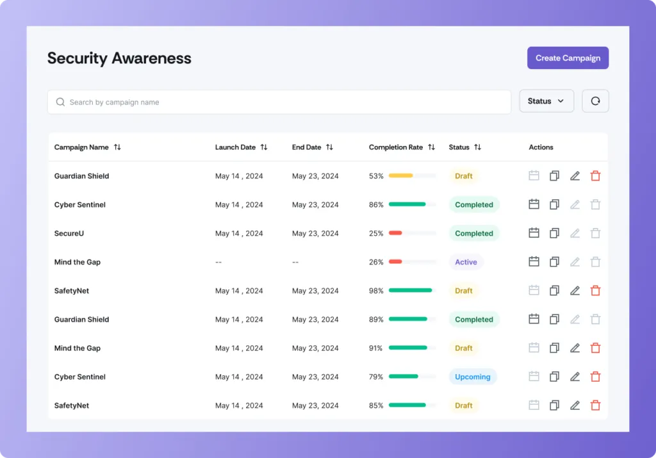656x458 pixels.
Task: Open the calendar icon for Cyber Sentinel row
Action: pos(534,204)
